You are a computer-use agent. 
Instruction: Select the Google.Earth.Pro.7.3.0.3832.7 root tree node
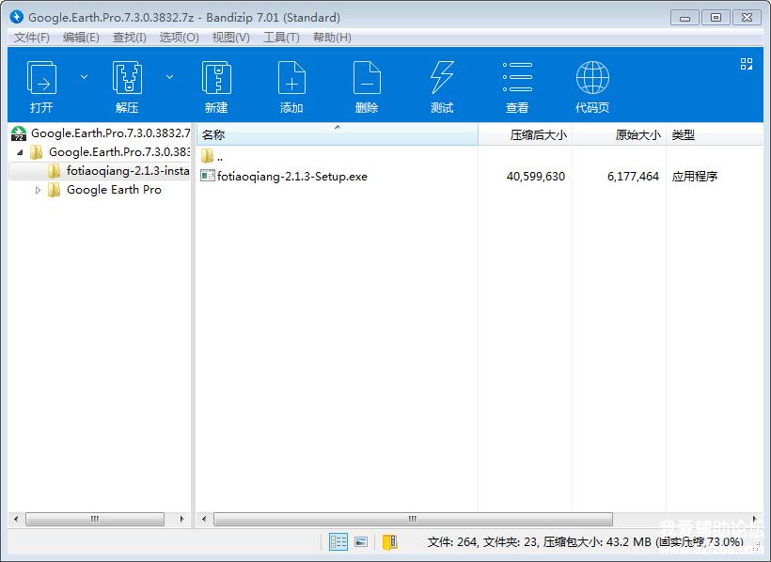[x=111, y=133]
